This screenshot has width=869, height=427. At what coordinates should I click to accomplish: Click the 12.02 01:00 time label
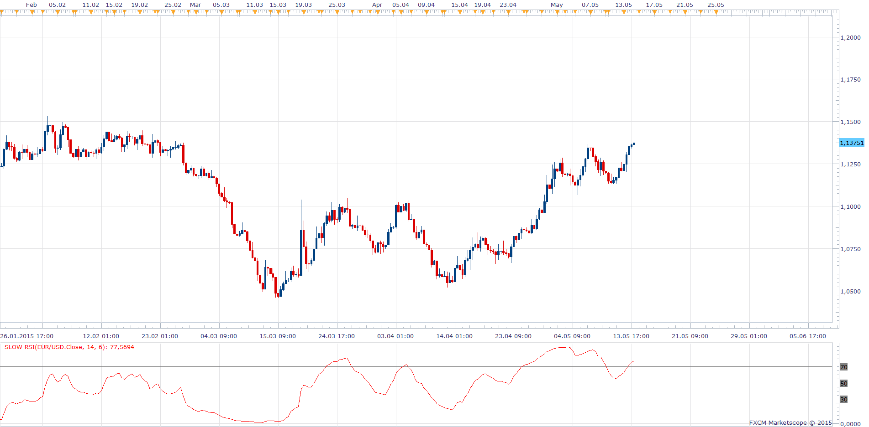tap(101, 336)
